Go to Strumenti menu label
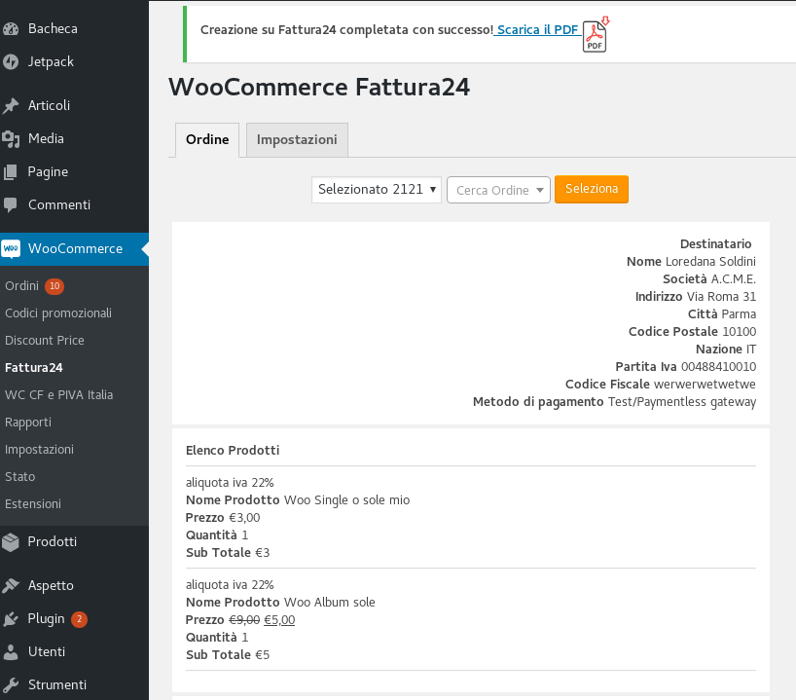Viewport: 796px width, 700px height. click(56, 685)
